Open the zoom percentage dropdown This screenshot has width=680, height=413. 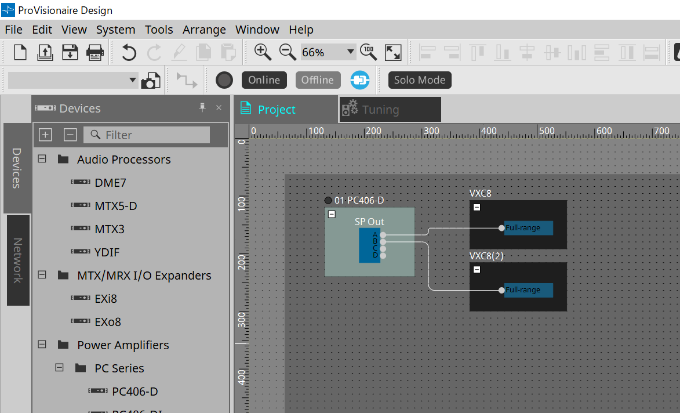(350, 52)
